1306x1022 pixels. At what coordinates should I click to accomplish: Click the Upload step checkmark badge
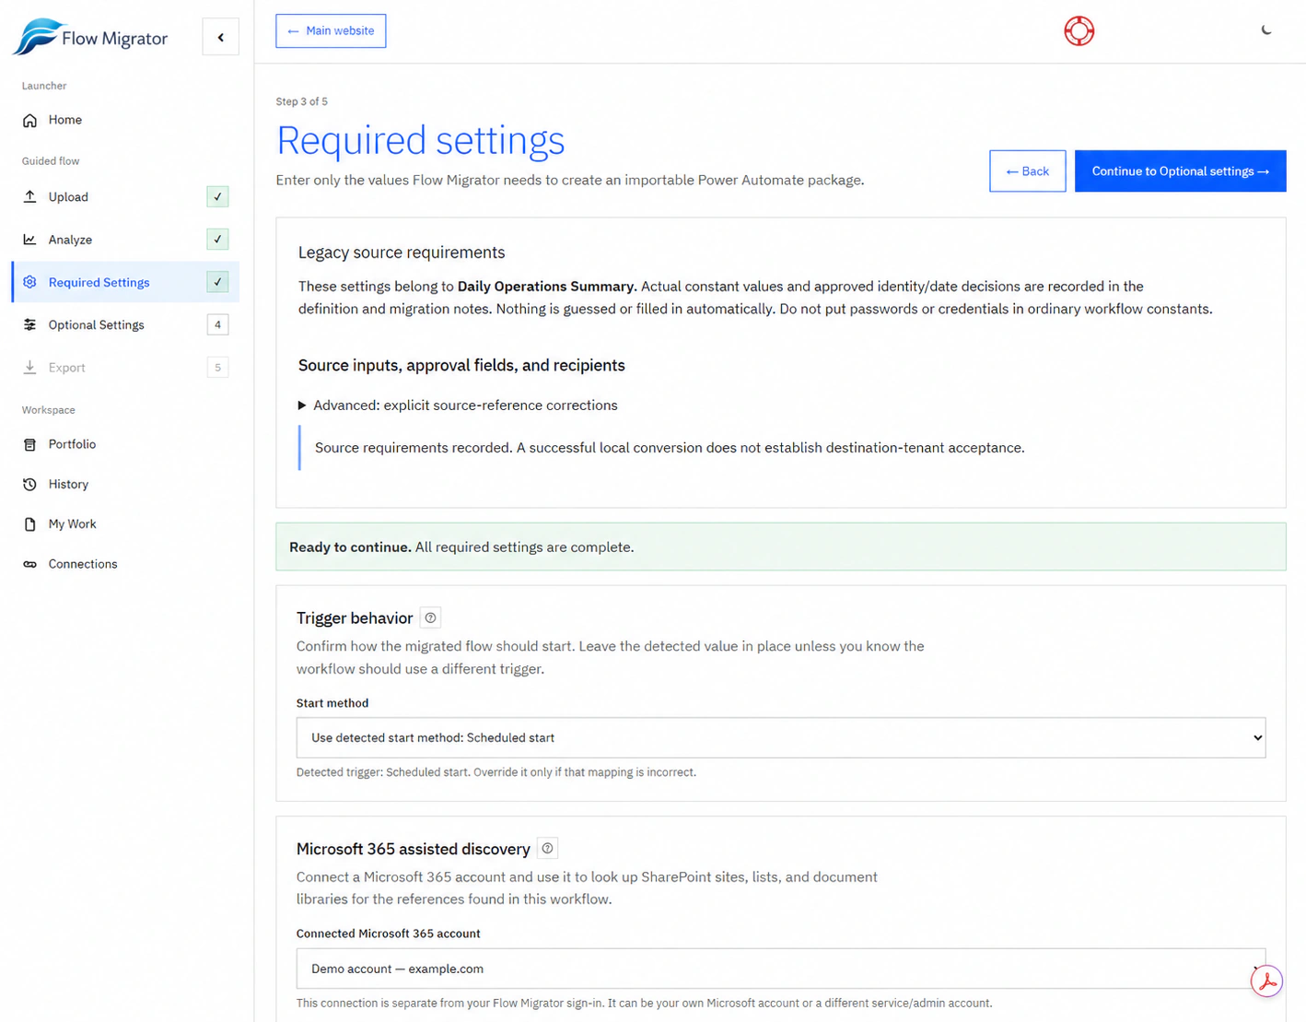218,197
